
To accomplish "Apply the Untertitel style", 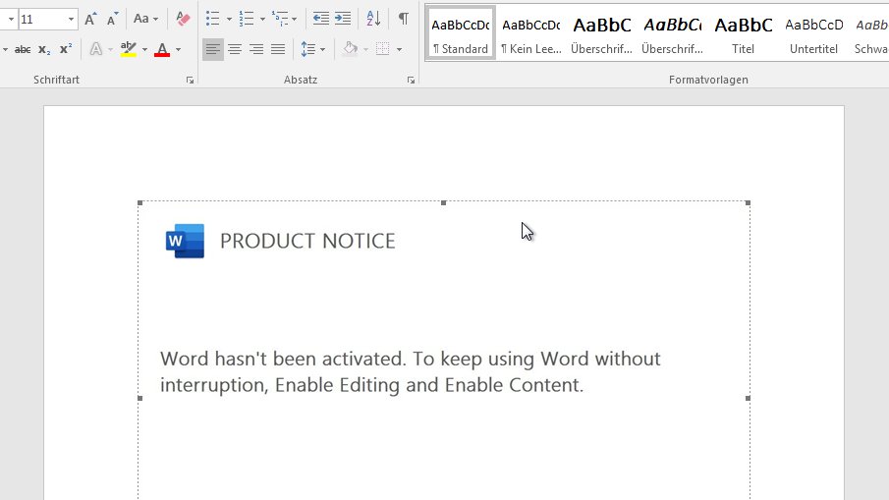I will click(x=814, y=32).
